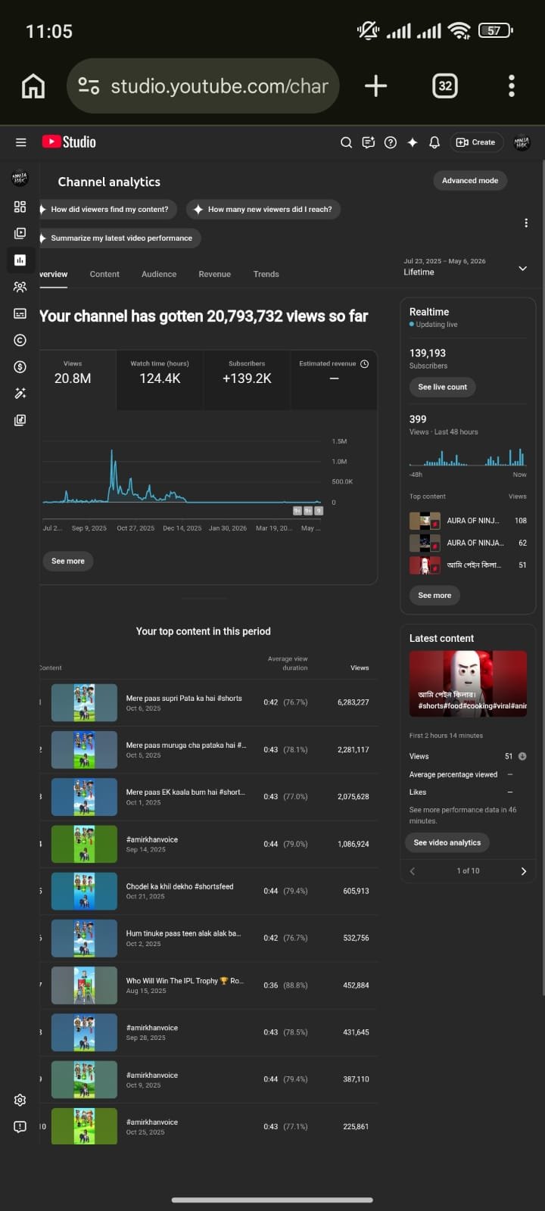
Task: Open 'Mere paas EK kaala bum hai' video
Action: (x=185, y=792)
